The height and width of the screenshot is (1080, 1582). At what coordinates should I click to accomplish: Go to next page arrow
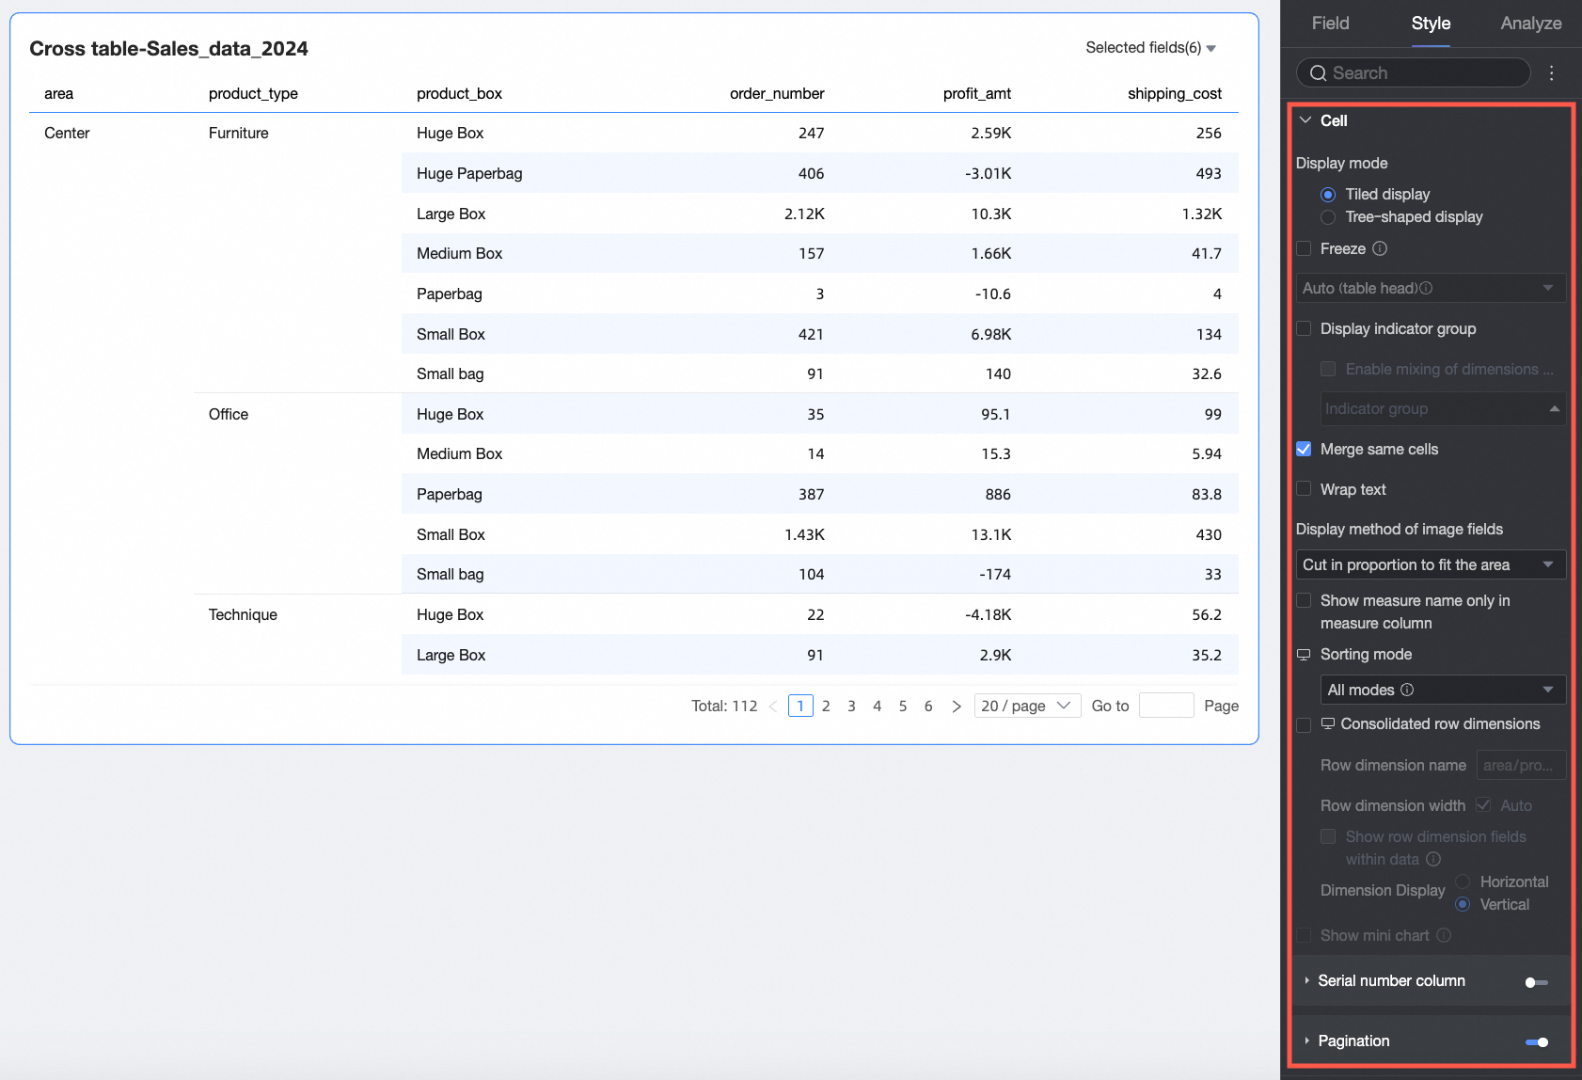point(957,707)
